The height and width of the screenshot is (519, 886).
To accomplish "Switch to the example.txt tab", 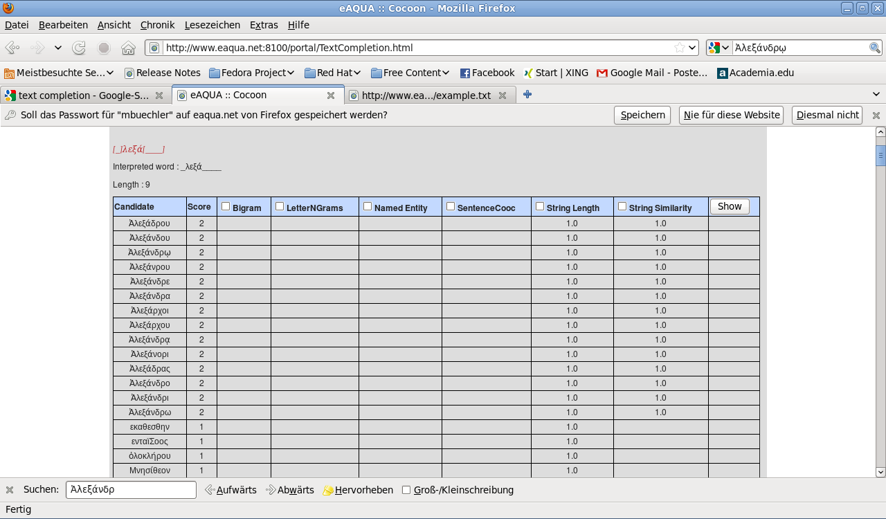I will click(426, 95).
